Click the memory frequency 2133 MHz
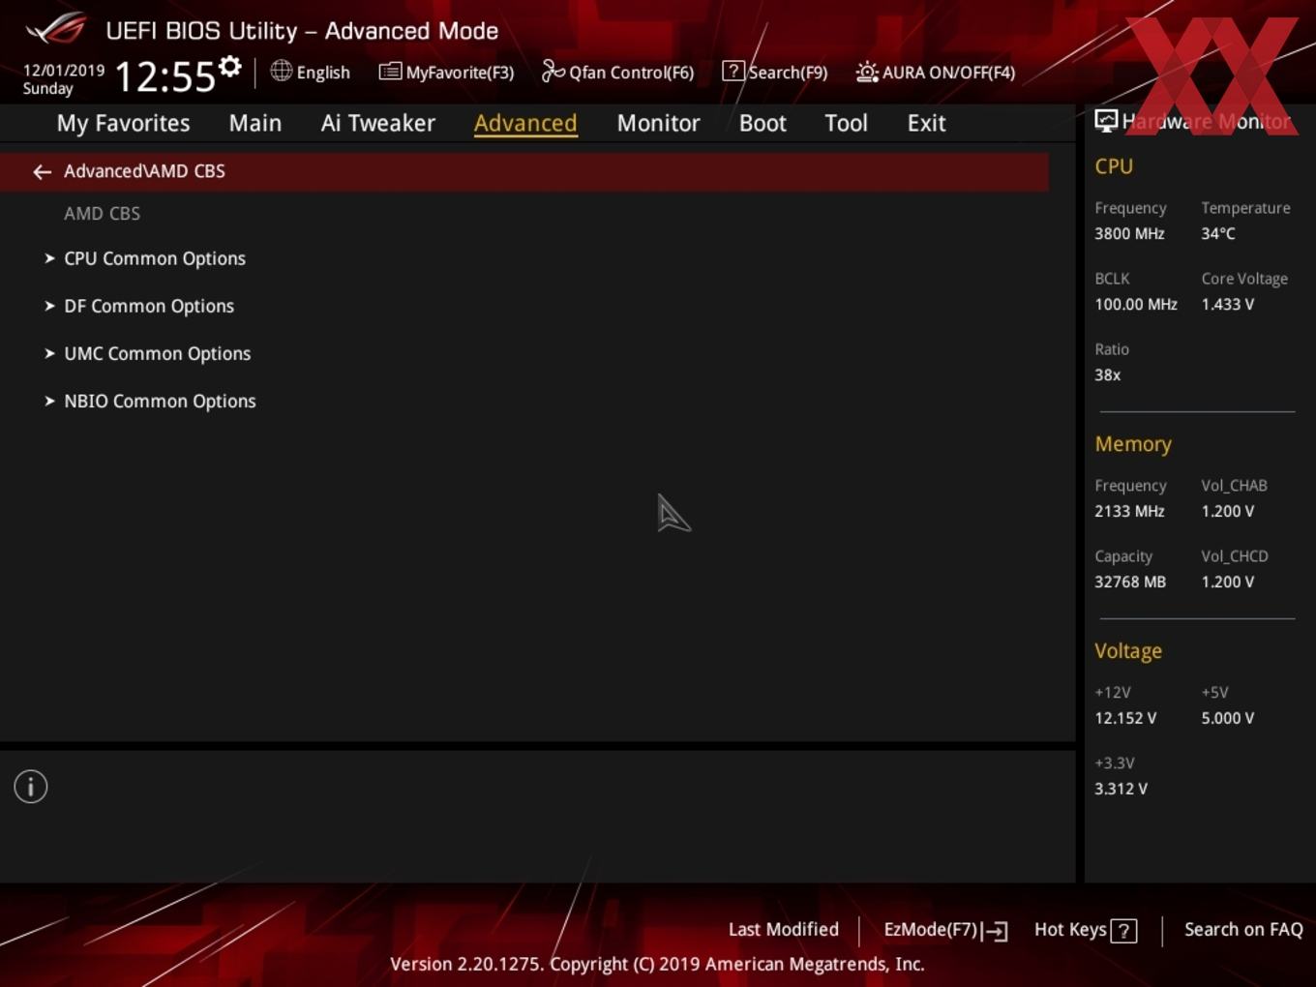Viewport: 1316px width, 987px height. point(1129,511)
